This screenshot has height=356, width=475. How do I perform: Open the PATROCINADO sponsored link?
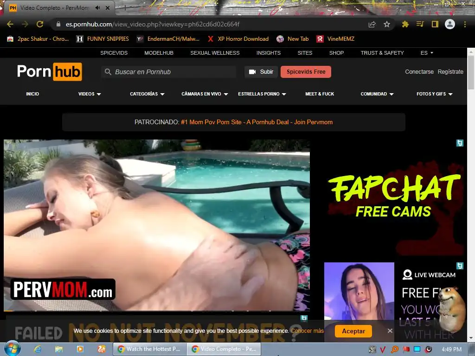(x=257, y=122)
